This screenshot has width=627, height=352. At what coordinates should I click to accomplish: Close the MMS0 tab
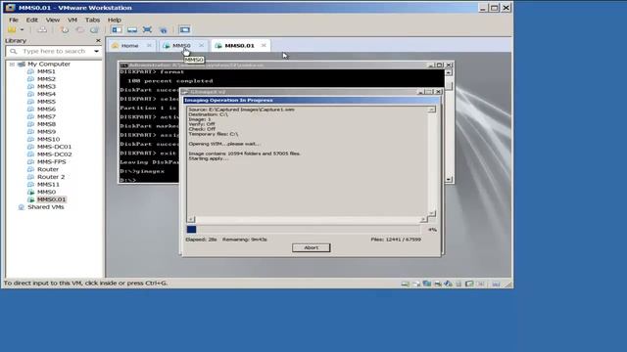pos(201,46)
